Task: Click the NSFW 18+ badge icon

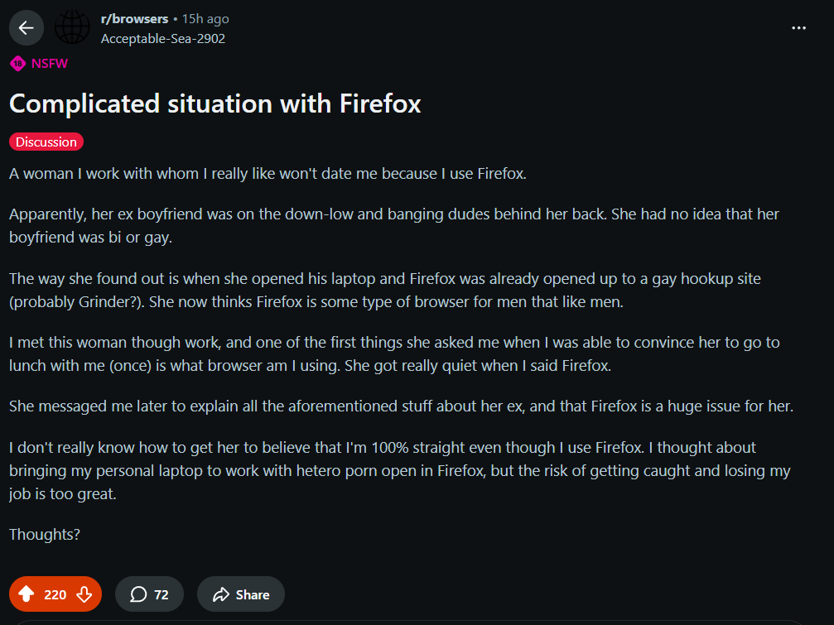Action: pos(18,64)
